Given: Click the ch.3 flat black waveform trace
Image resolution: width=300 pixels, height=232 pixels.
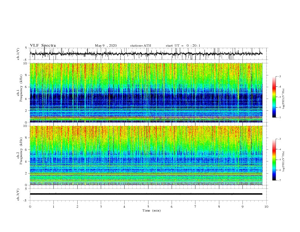Looking at the screenshot, I should [x=146, y=194].
